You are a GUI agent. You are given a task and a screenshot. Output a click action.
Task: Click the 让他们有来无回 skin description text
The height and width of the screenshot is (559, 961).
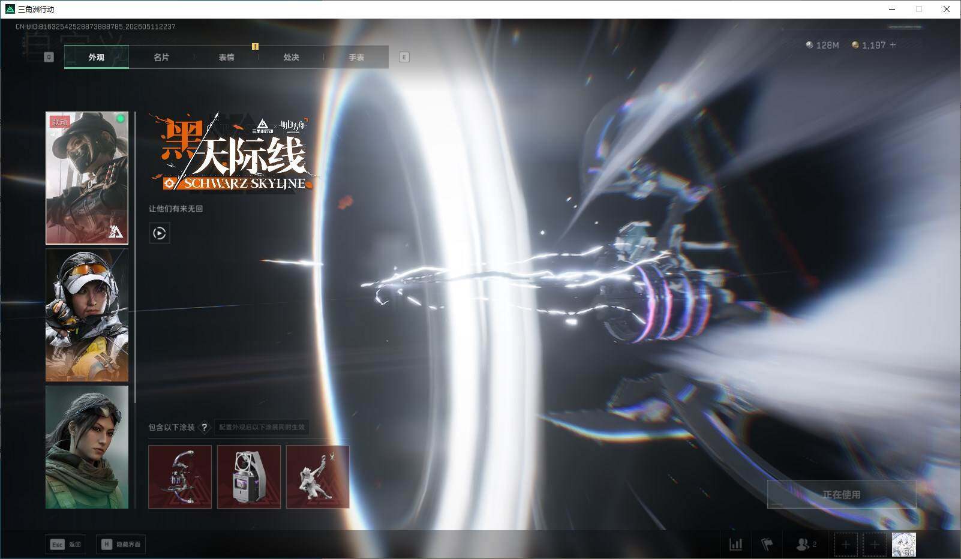(176, 209)
